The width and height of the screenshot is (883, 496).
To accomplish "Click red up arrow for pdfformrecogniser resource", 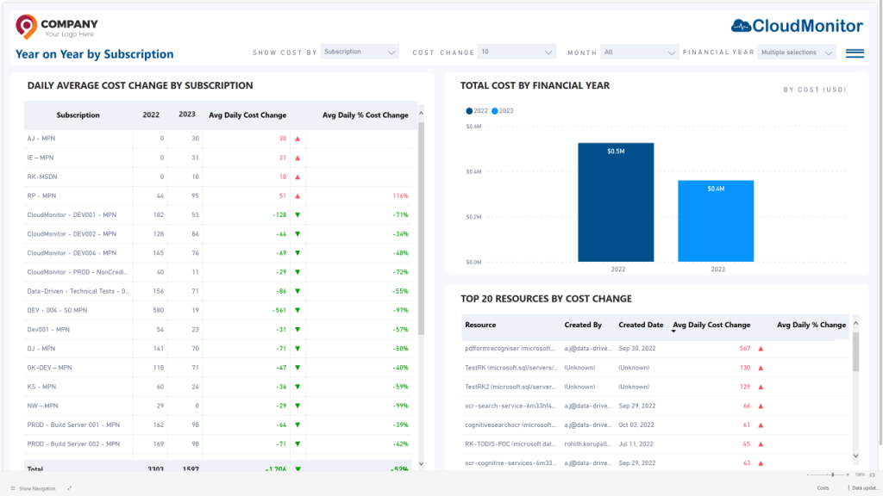I will coord(761,349).
